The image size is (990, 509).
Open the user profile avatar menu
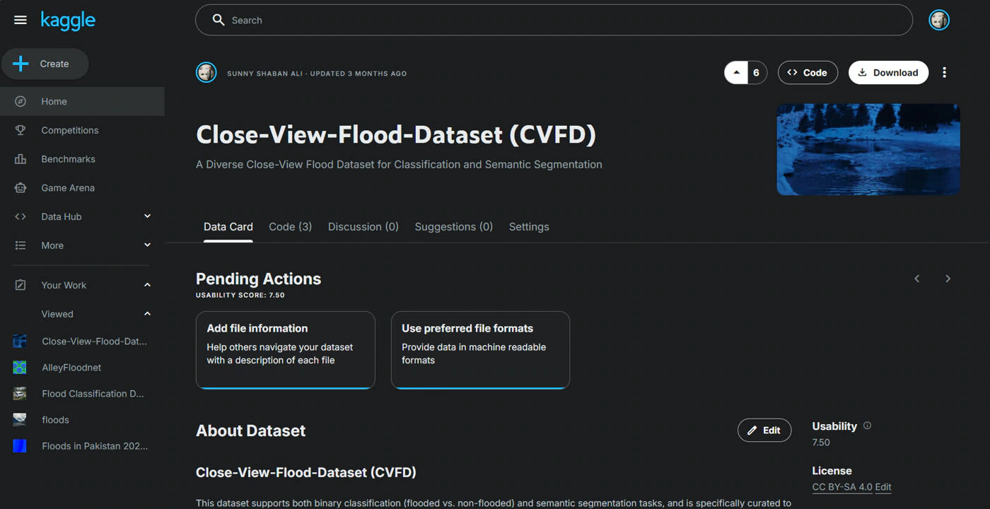(x=939, y=21)
